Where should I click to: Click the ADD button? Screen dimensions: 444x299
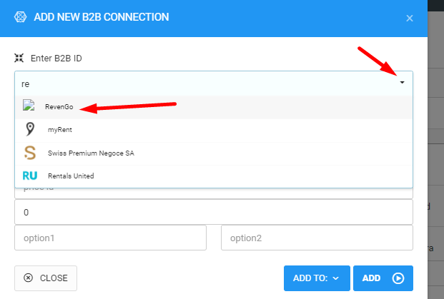[383, 278]
